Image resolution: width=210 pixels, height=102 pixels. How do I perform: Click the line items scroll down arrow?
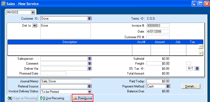(x=201, y=53)
